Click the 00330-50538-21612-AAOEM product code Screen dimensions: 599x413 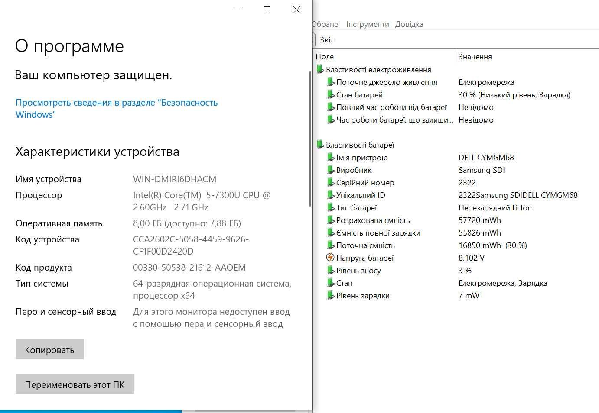[189, 267]
